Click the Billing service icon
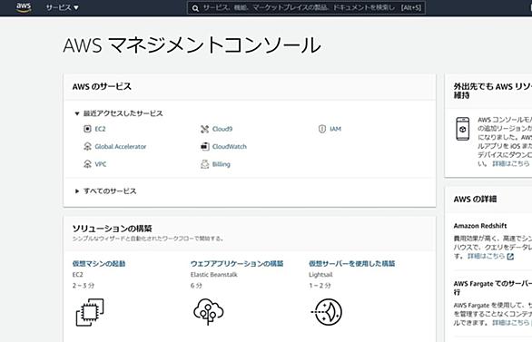The height and width of the screenshot is (342, 532). click(x=204, y=164)
